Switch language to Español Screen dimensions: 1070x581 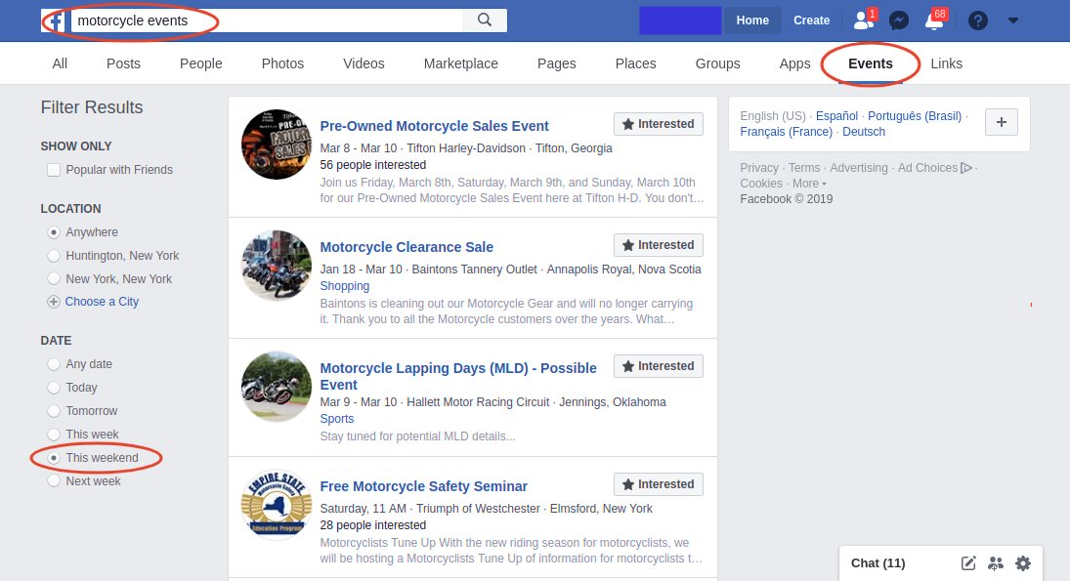tap(836, 116)
